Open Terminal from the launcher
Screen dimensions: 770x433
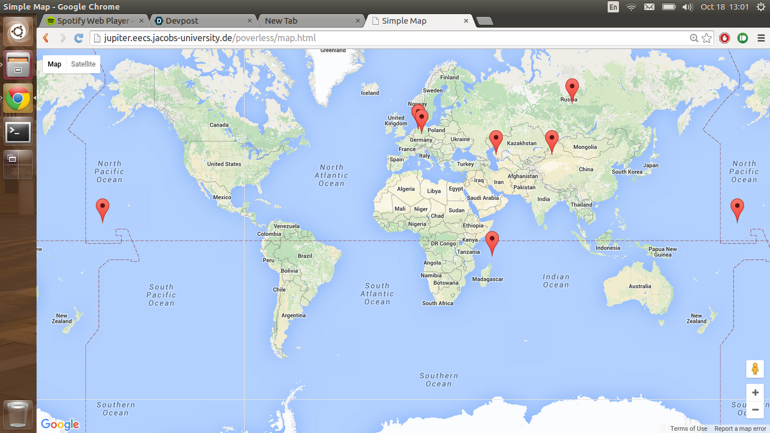(18, 132)
